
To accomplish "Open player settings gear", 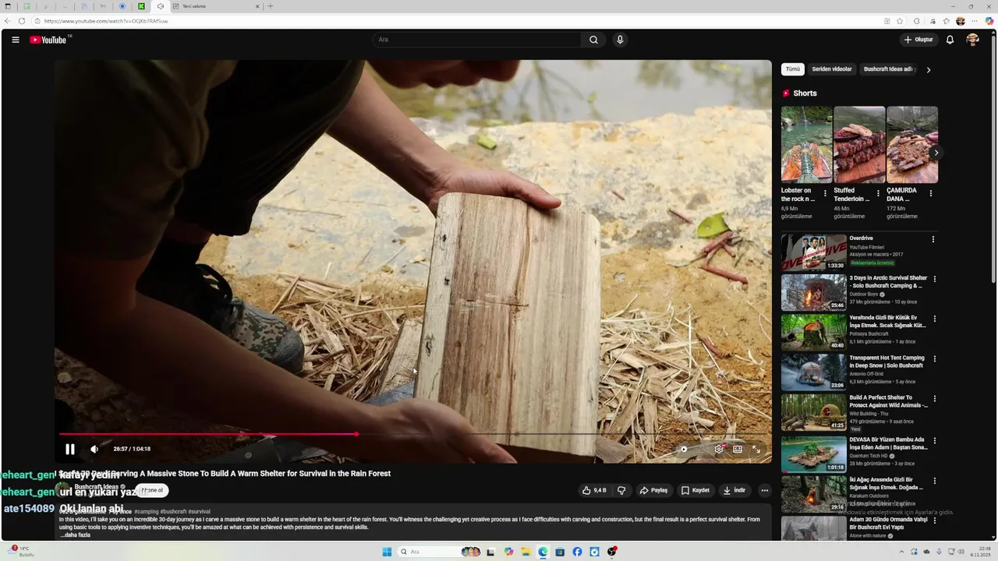I will coord(719,449).
